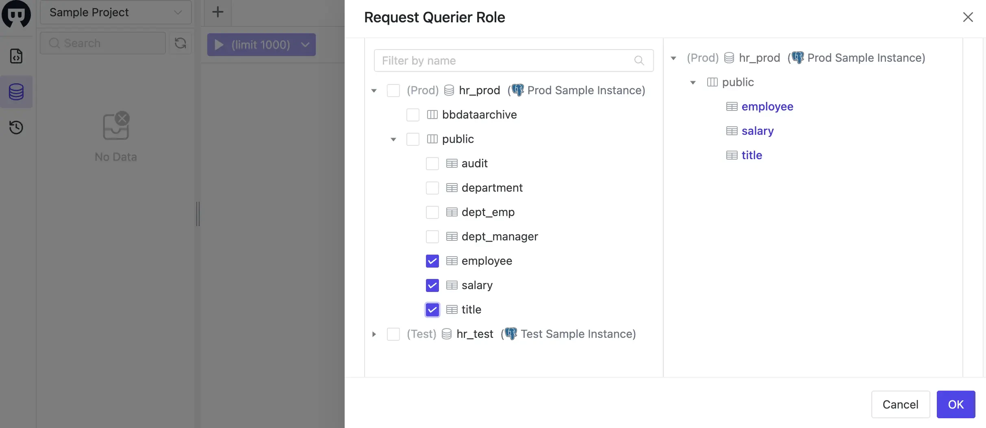986x428 pixels.
Task: Click the search icon in filter field
Action: (639, 60)
